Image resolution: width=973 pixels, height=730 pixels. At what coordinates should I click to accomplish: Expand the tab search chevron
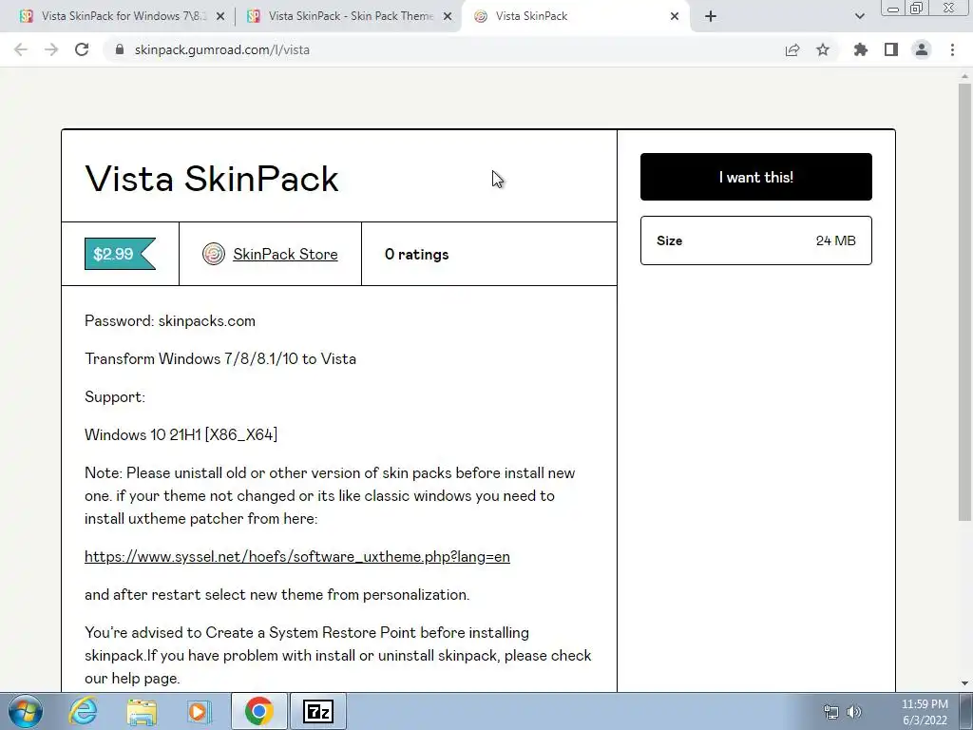[859, 16]
